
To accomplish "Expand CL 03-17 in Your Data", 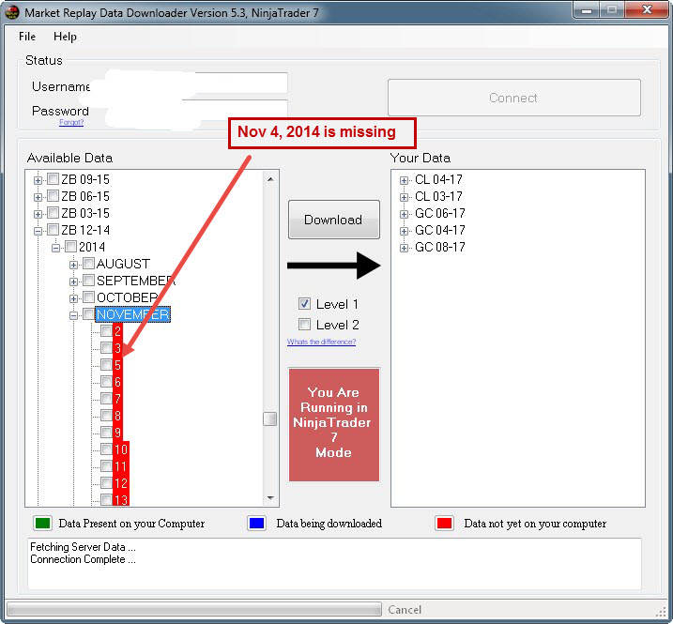I will coord(404,197).
